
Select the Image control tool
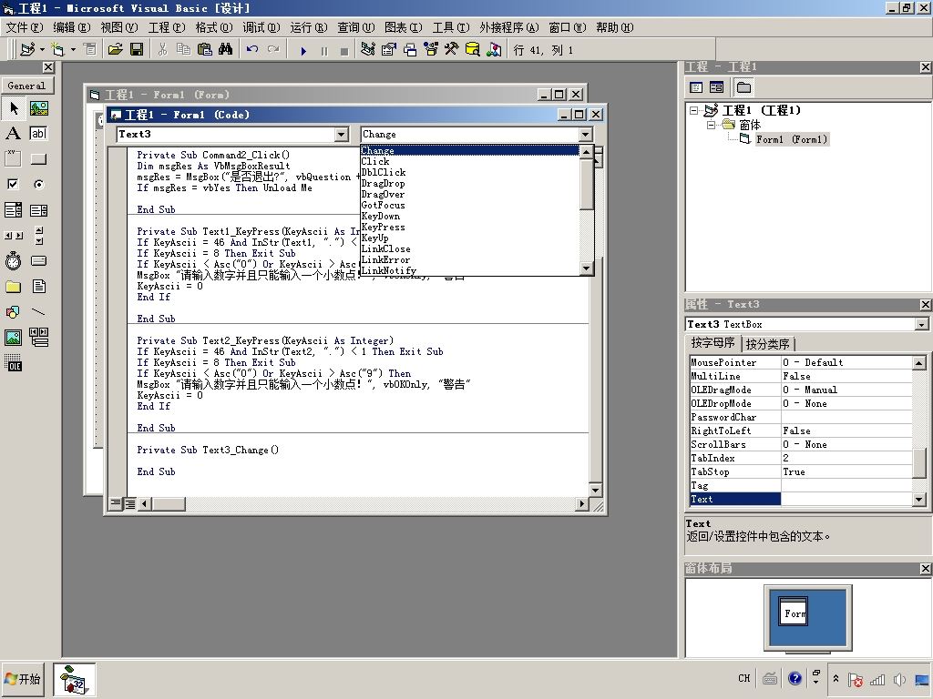pos(13,338)
